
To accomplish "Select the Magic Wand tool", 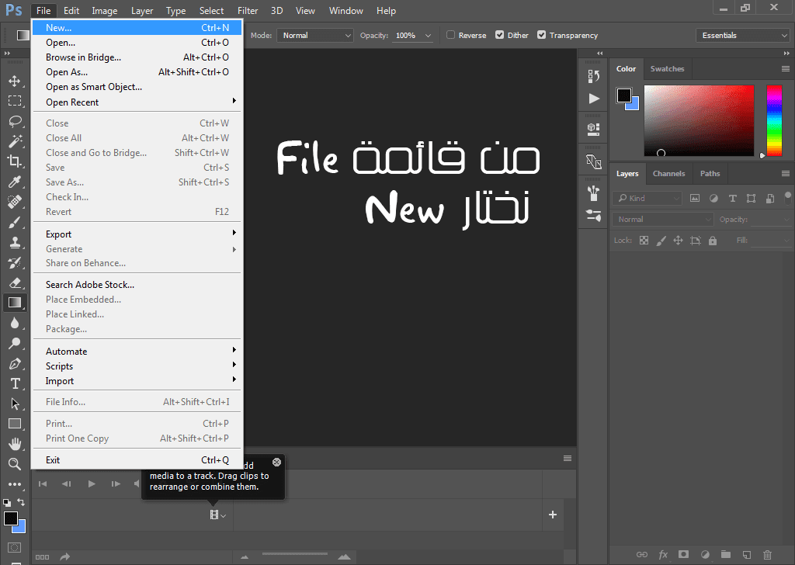I will tap(15, 141).
